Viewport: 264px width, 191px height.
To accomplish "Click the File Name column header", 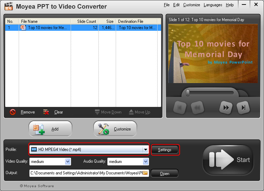I will pyautogui.click(x=45, y=21).
